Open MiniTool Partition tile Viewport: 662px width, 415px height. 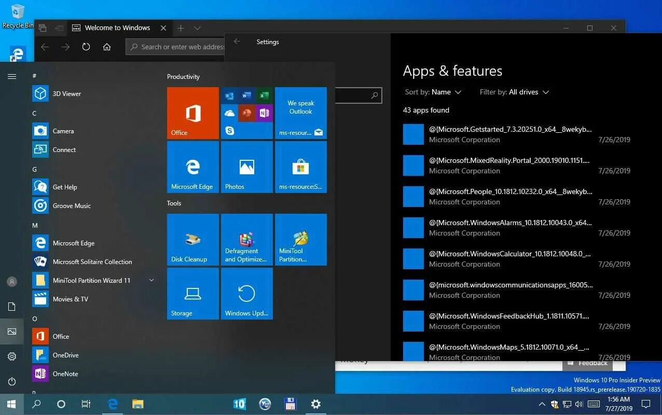pos(301,240)
